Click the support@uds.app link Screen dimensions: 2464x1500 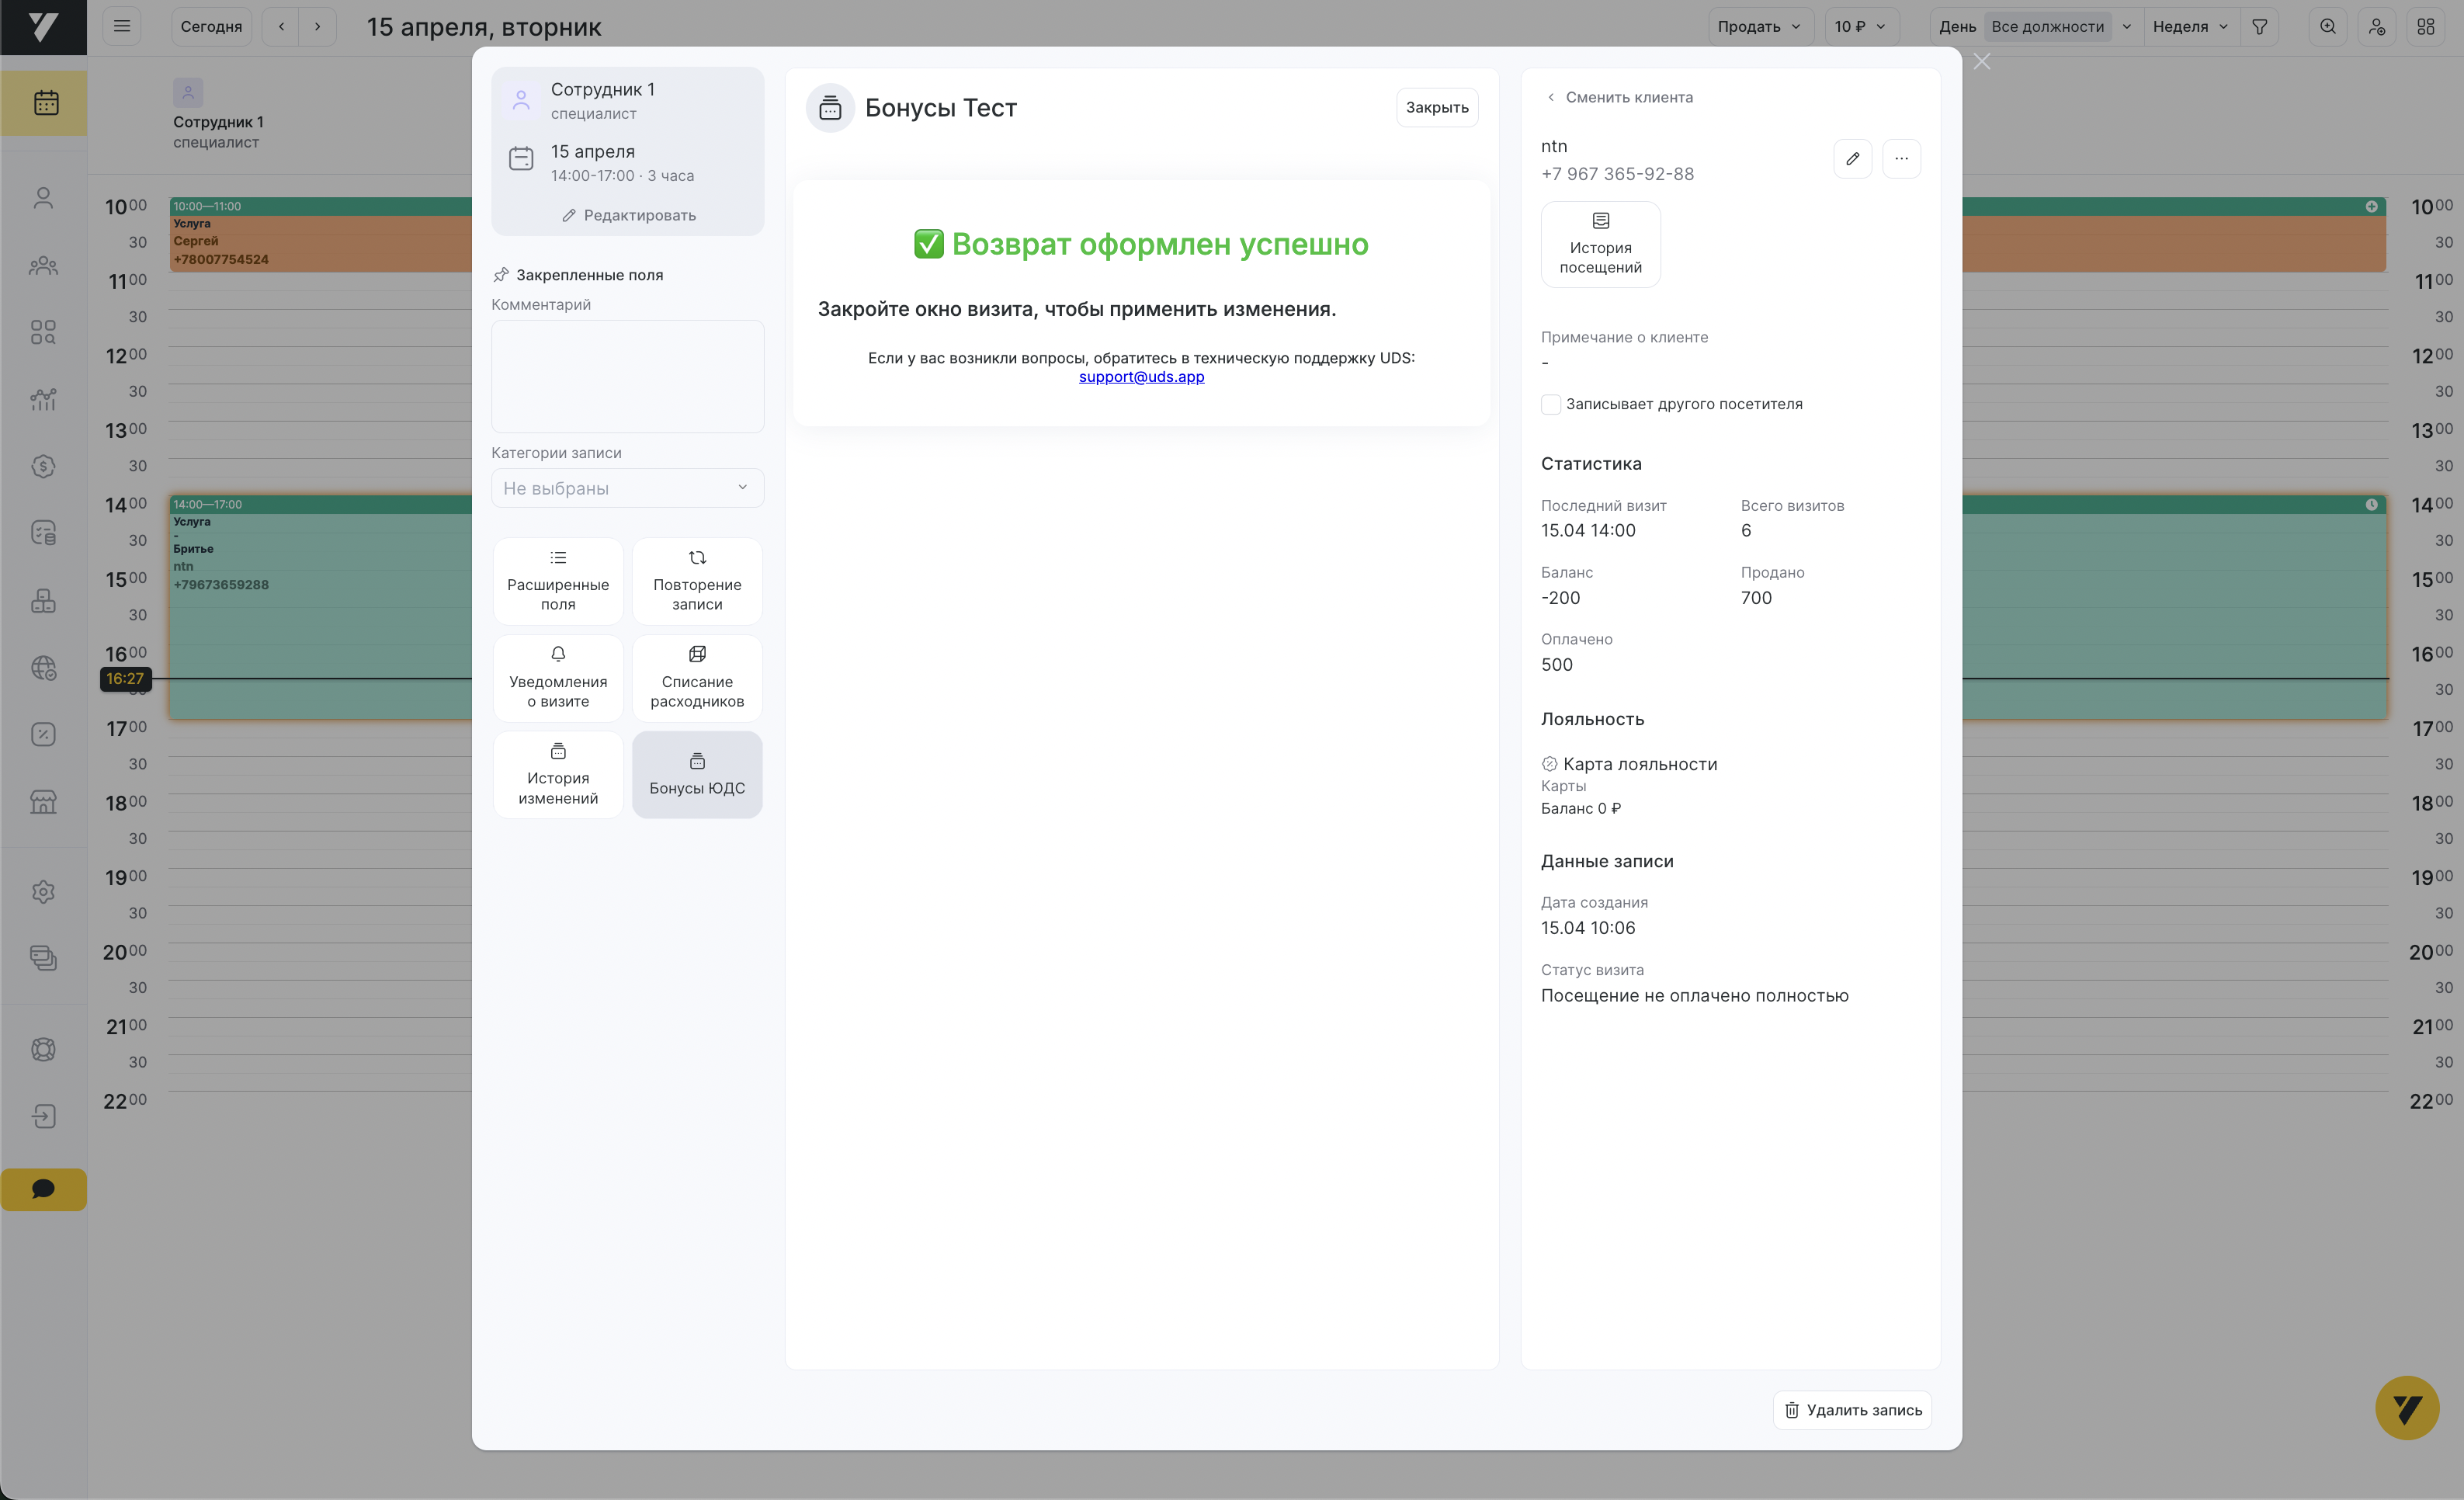pyautogui.click(x=1141, y=377)
